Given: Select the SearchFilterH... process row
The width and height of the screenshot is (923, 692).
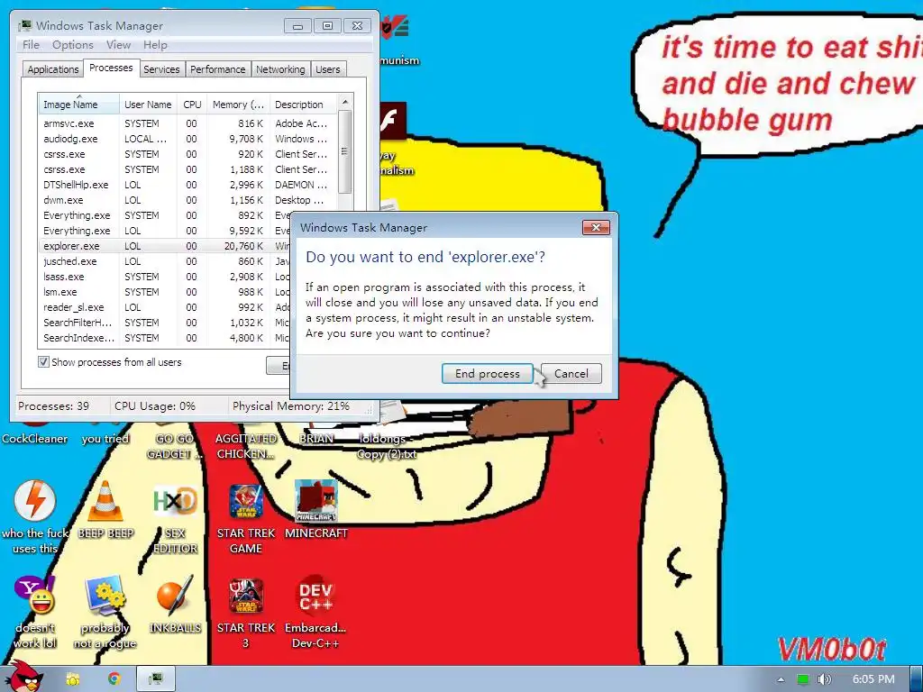Looking at the screenshot, I should pos(165,323).
